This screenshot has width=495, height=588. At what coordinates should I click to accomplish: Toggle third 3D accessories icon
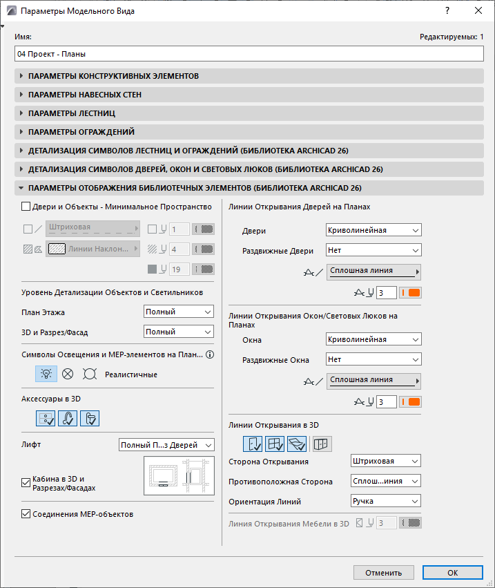90,418
